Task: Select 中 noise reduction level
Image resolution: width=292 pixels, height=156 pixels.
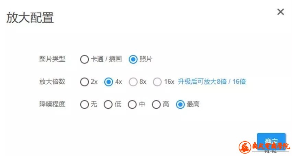Action: (132, 104)
